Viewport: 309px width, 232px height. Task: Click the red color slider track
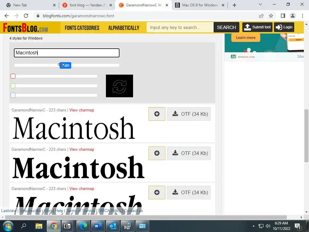[56, 76]
